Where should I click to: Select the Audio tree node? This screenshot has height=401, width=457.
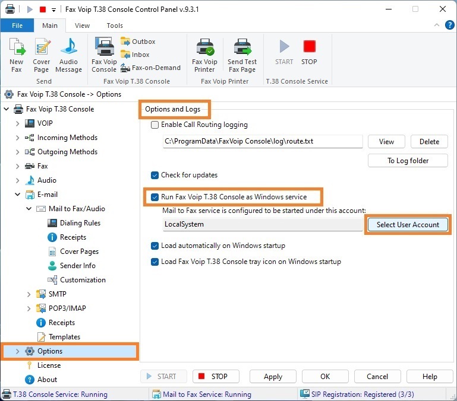click(x=46, y=180)
